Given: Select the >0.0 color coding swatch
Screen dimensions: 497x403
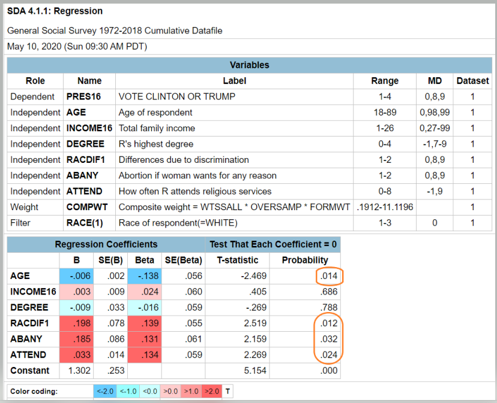Looking at the screenshot, I should coord(170,391).
